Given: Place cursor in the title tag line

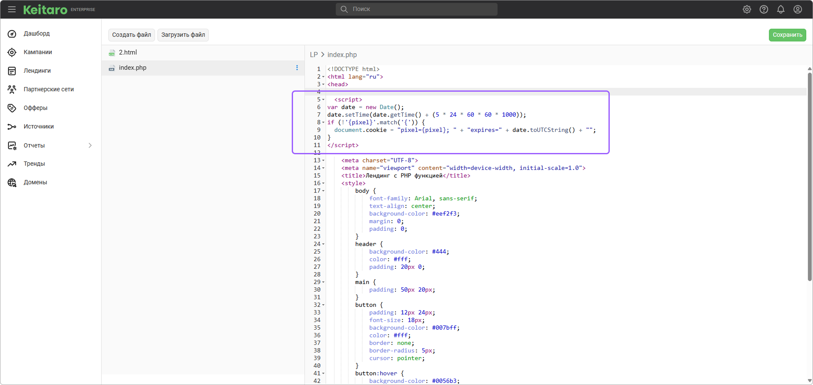Looking at the screenshot, I should click(406, 176).
